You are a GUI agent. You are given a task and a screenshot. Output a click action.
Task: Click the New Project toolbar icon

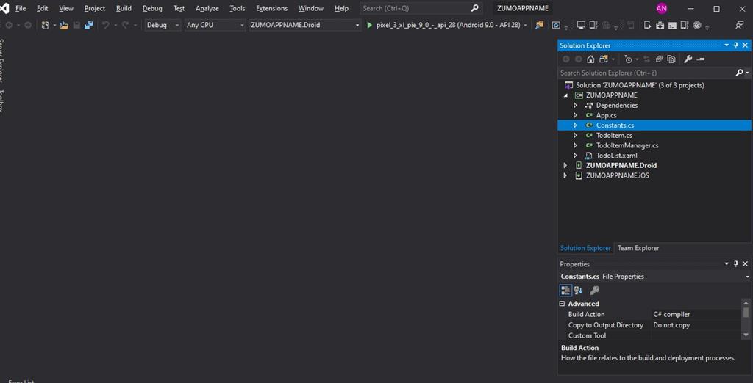coord(45,25)
